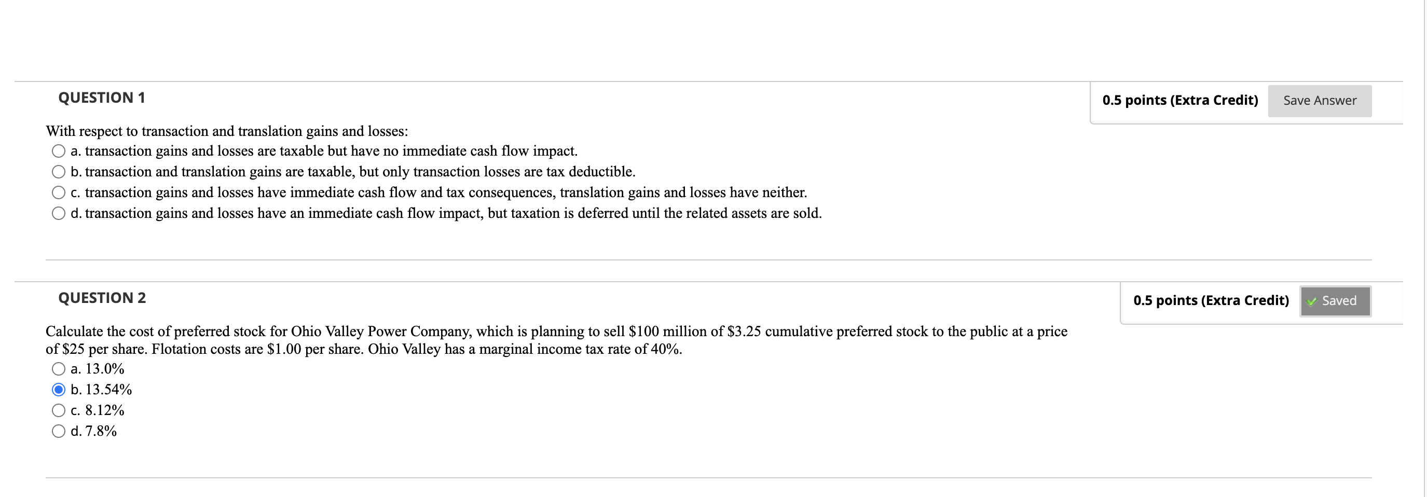Click the currently selected 13.54% radio button
Screen dimensions: 1427x497
(x=59, y=389)
